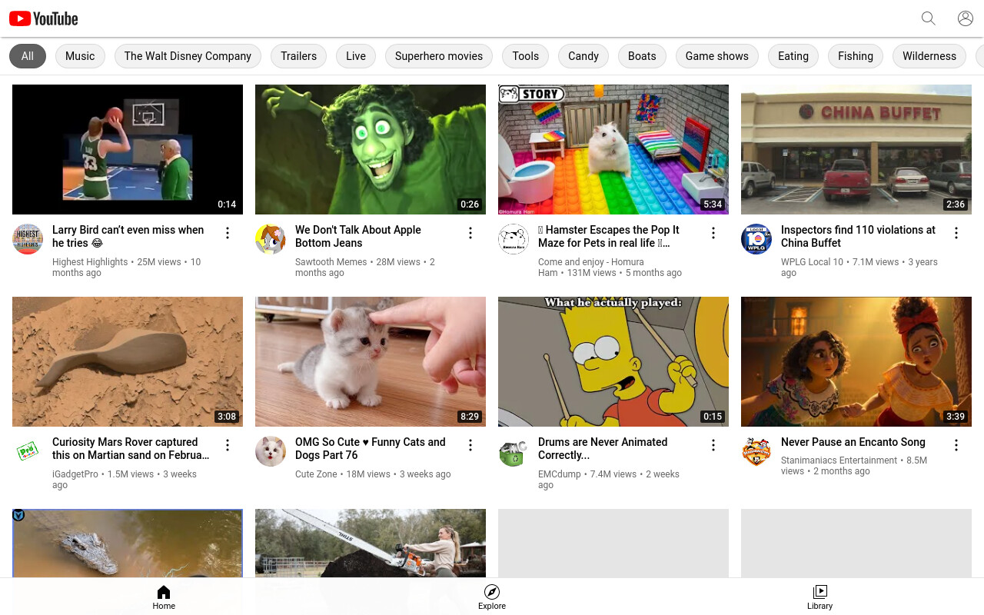Open more options for Curiosity Mars Rover video
This screenshot has width=984, height=615.
(228, 445)
